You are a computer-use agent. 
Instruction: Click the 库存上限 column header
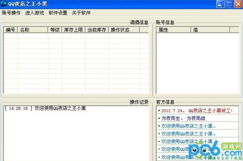click(74, 30)
